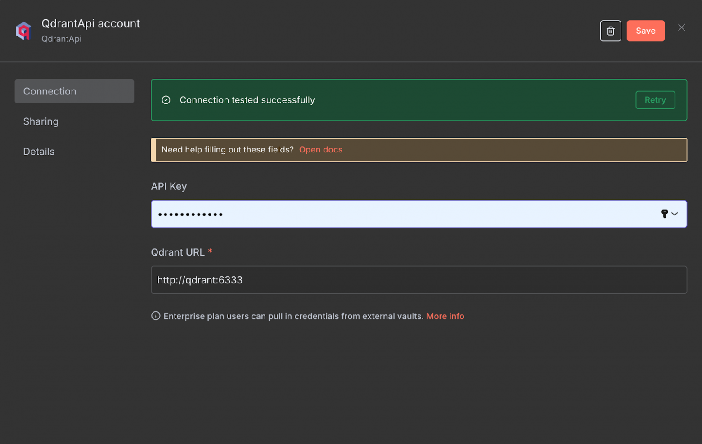Click the Qdrant logo icon
This screenshot has height=444, width=702.
click(23, 31)
